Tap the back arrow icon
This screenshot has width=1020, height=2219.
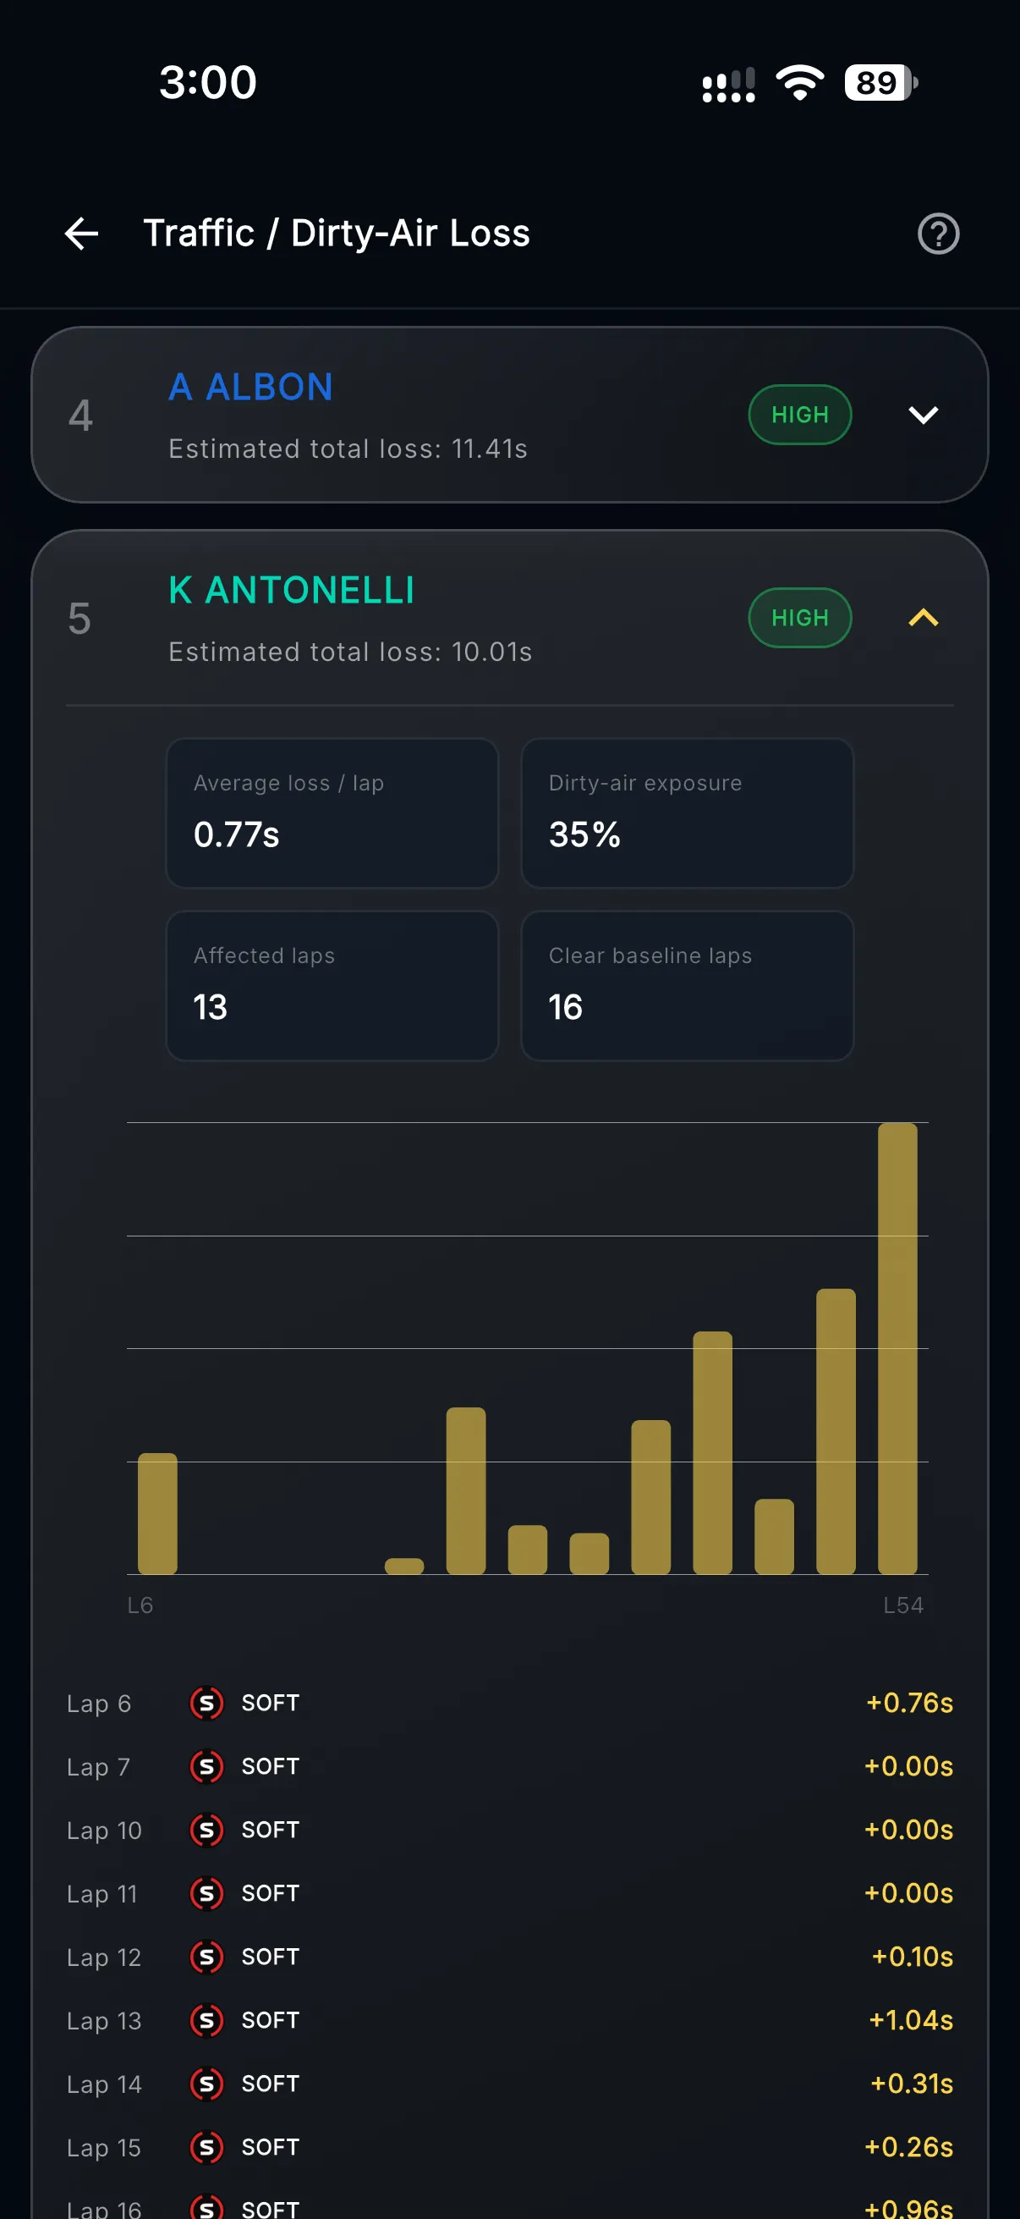tap(82, 234)
